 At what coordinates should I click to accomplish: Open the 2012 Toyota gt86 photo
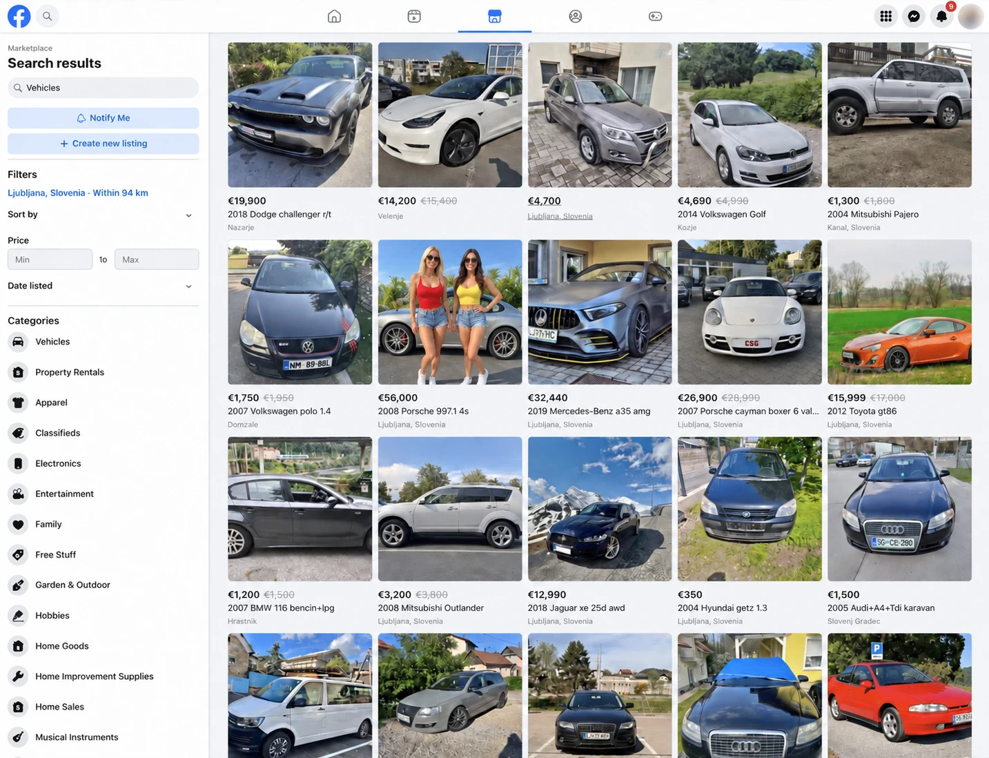point(899,312)
